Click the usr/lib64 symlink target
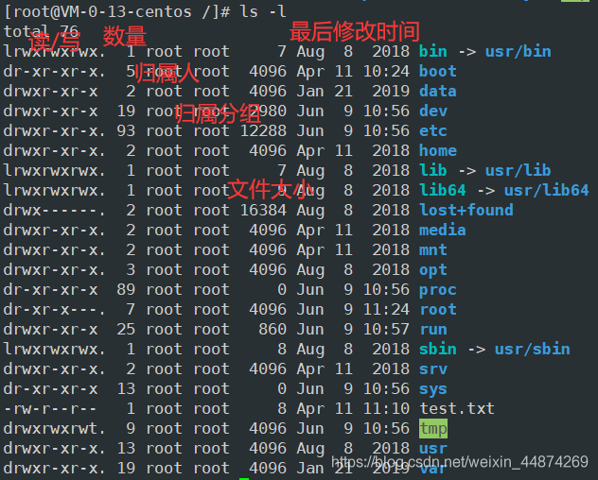Image resolution: width=598 pixels, height=480 pixels. point(547,190)
